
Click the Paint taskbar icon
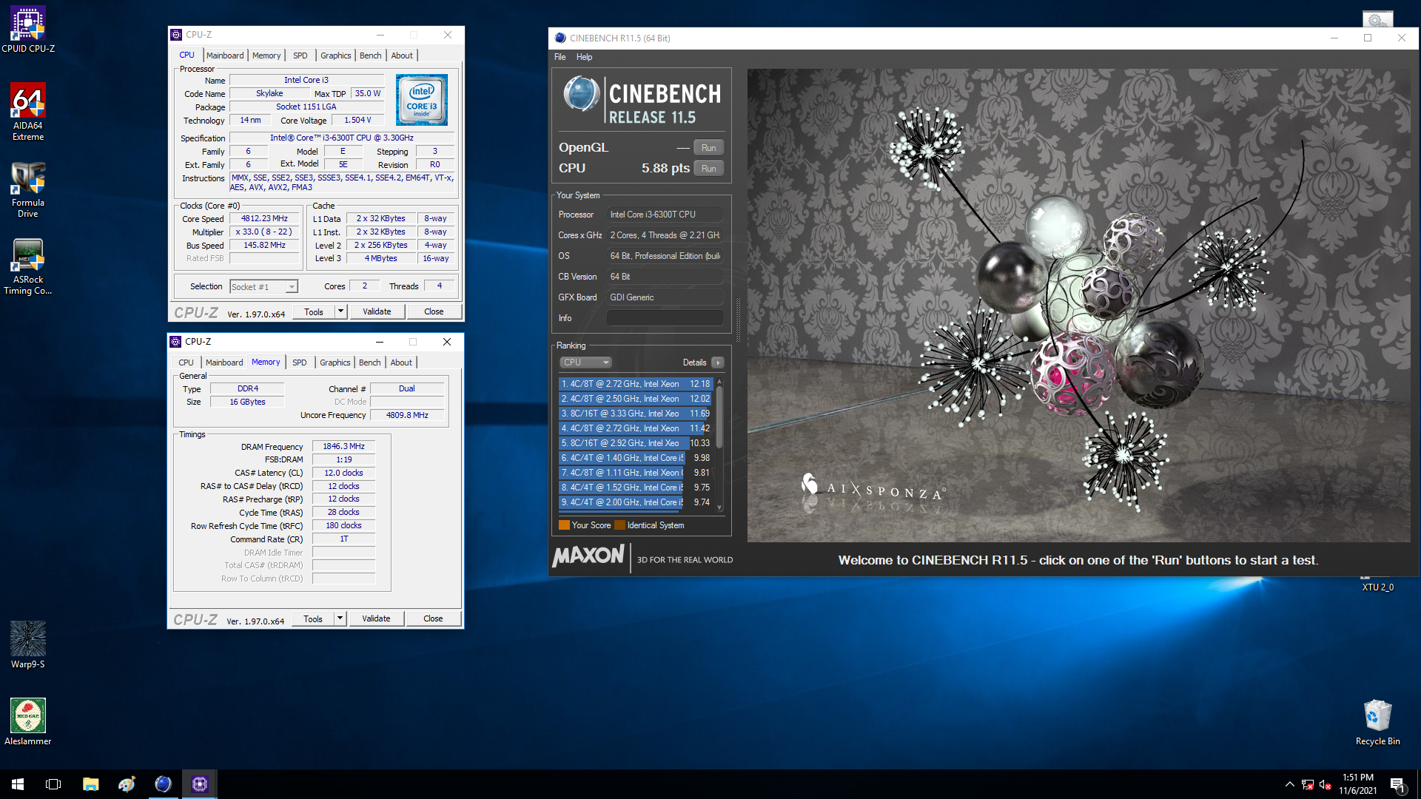tap(127, 784)
